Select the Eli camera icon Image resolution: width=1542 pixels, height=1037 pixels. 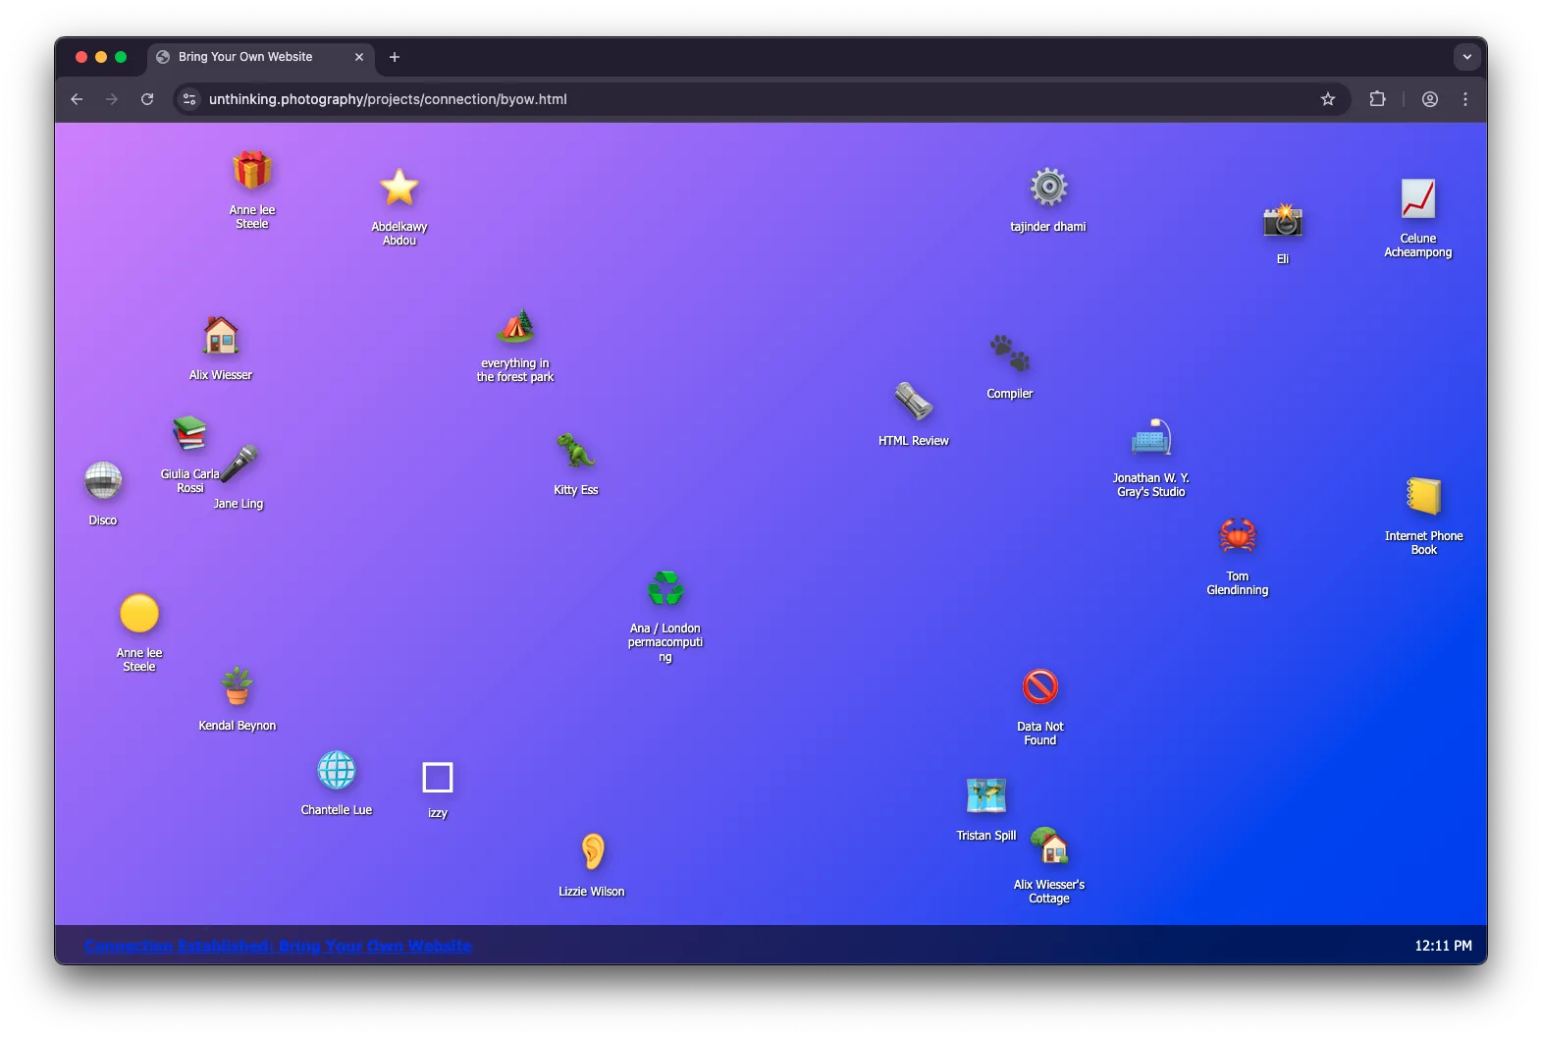(x=1283, y=221)
